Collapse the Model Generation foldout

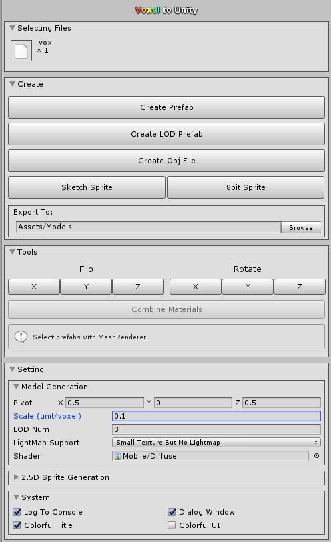(16, 387)
